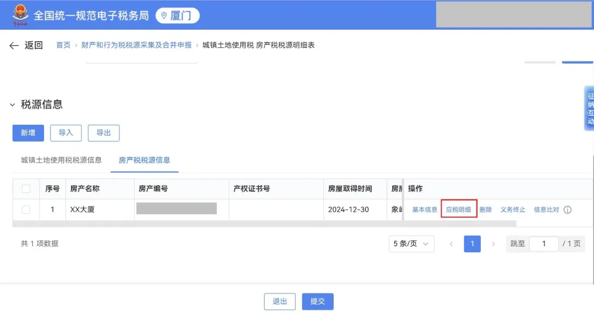Click the 新增 button

point(28,133)
